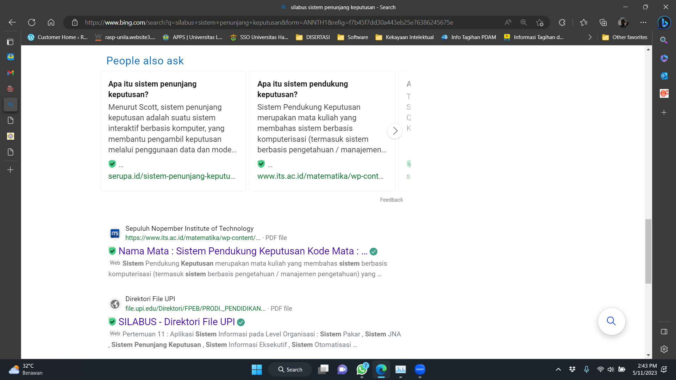Open Collections icon in toolbar
Image resolution: width=676 pixels, height=380 pixels.
[x=603, y=23]
